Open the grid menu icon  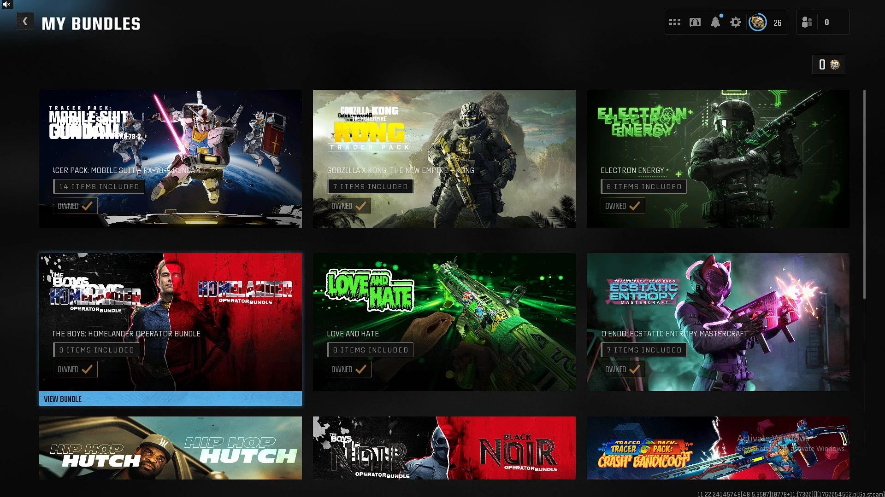pyautogui.click(x=675, y=22)
